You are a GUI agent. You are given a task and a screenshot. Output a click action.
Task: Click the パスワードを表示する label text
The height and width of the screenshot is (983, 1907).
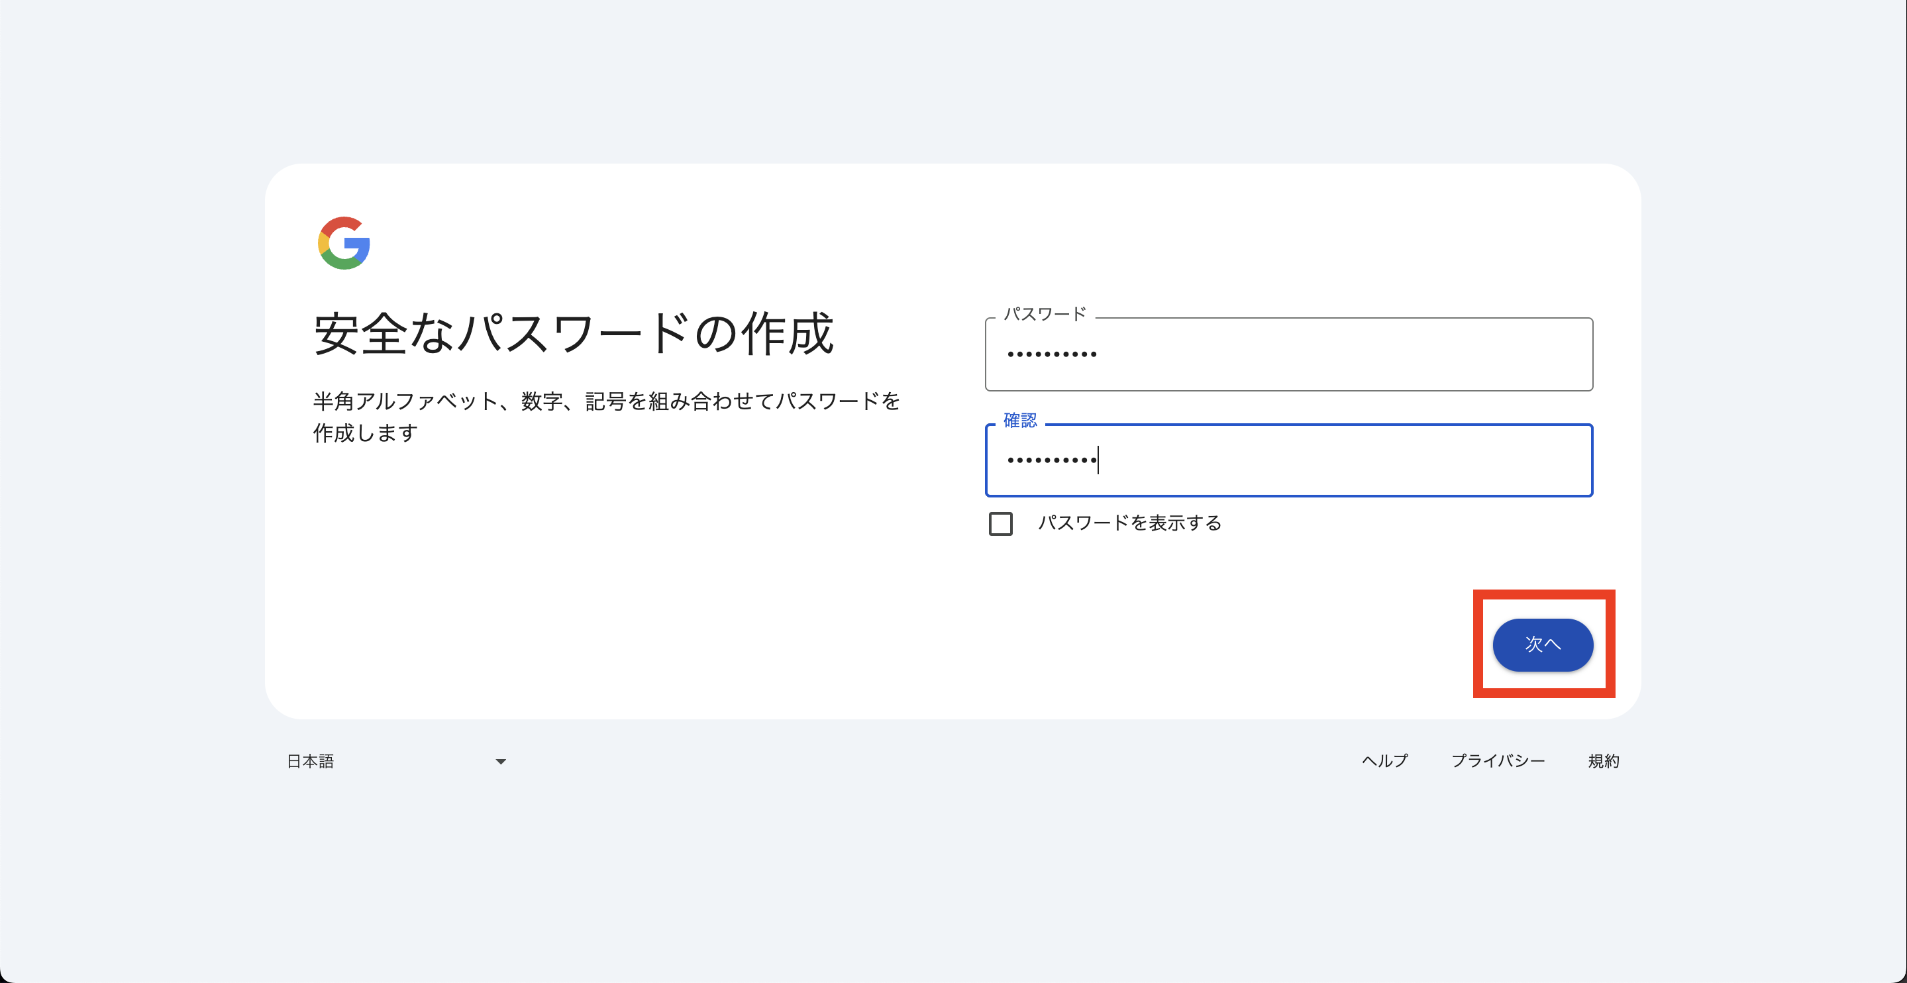1129,523
